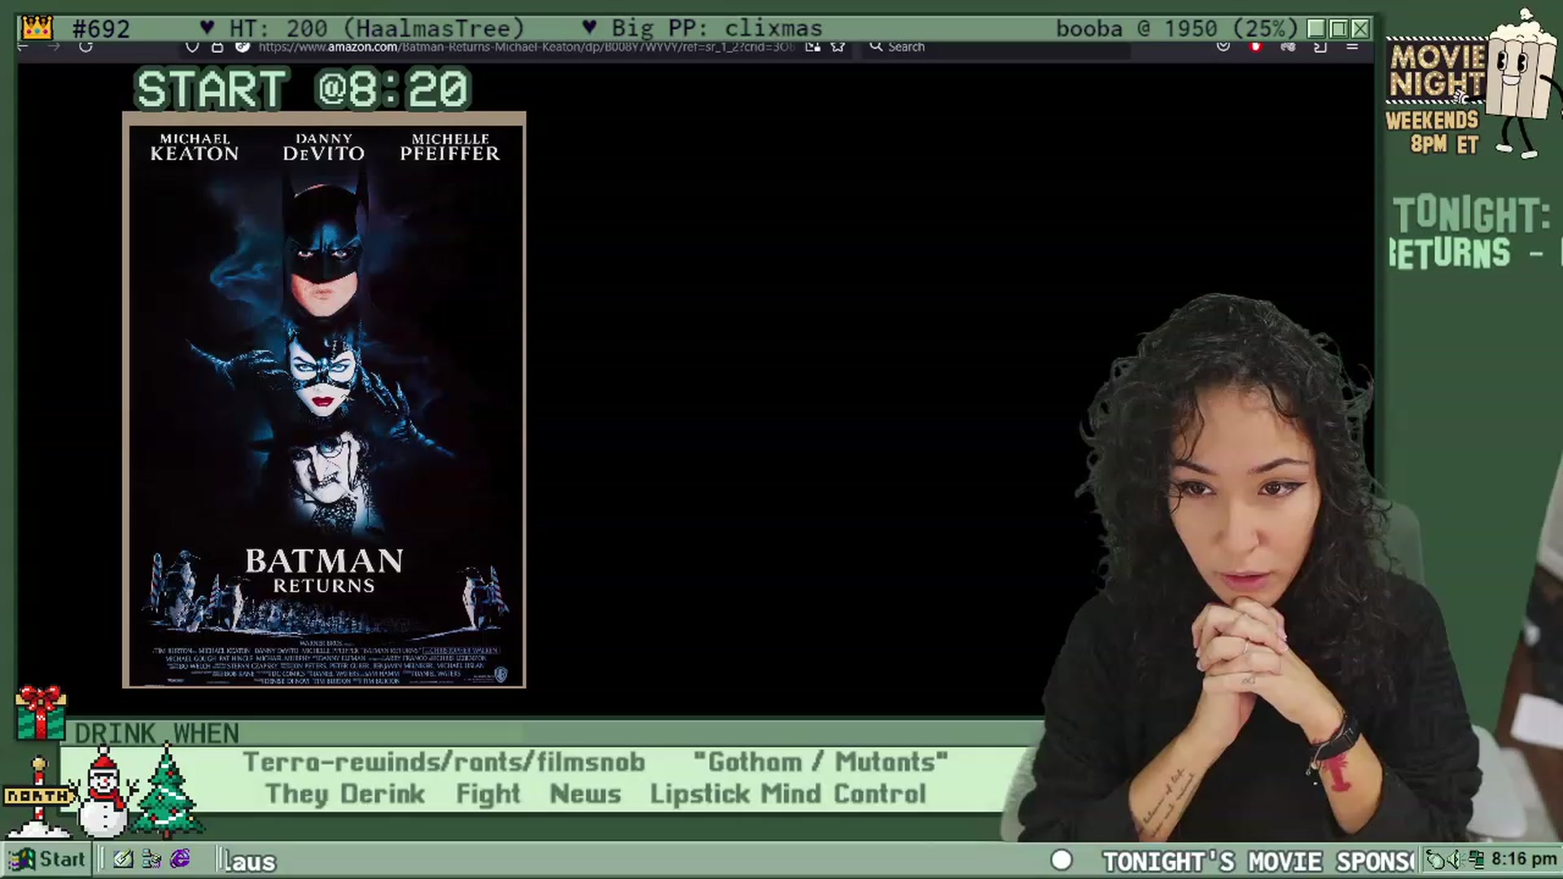Click the "They Derink" text
This screenshot has width=1563, height=879.
pyautogui.click(x=345, y=794)
